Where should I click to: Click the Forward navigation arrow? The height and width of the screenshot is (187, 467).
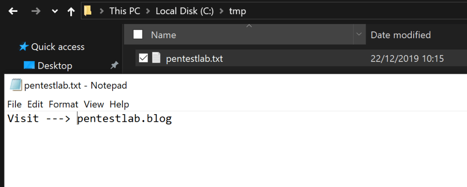tap(36, 12)
